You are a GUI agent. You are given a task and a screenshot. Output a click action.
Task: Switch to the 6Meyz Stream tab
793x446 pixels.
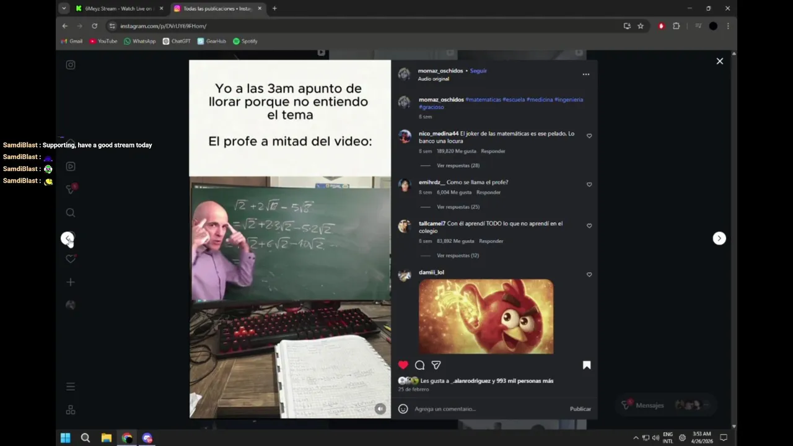pos(118,9)
